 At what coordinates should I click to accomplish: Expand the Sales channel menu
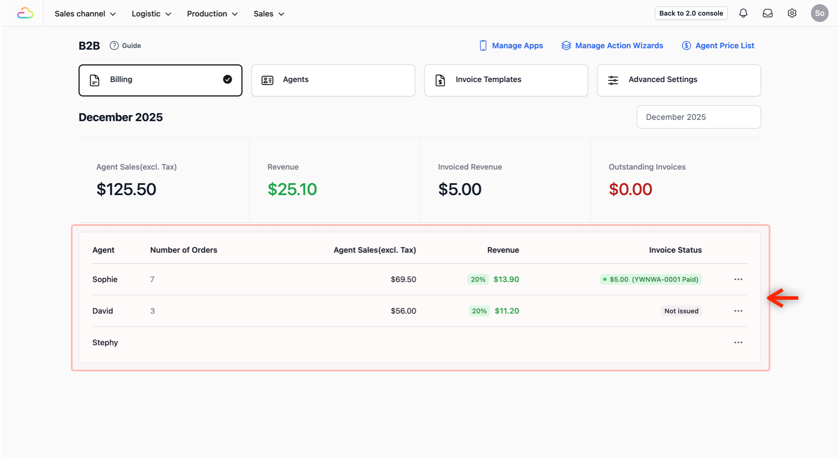(x=85, y=14)
